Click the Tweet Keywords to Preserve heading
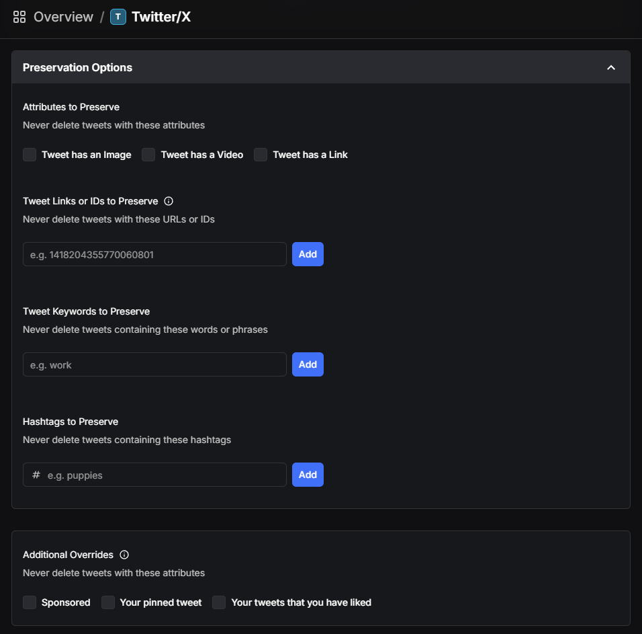 pos(87,311)
